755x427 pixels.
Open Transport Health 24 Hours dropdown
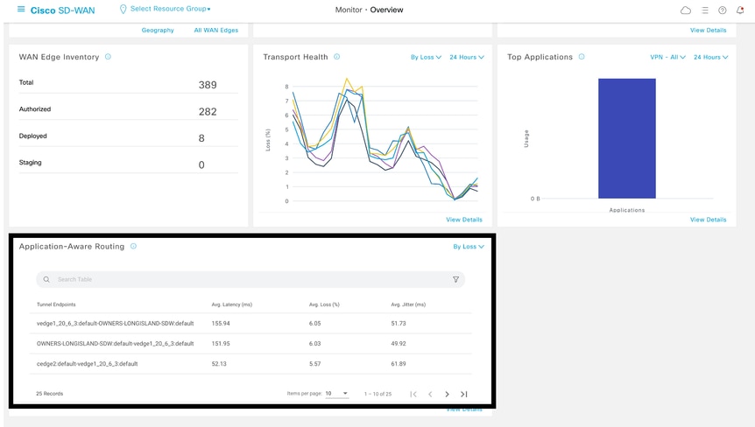click(x=467, y=57)
